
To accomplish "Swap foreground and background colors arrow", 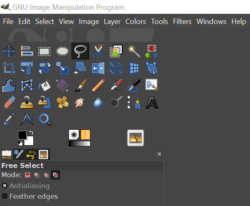I will pyautogui.click(x=31, y=132).
